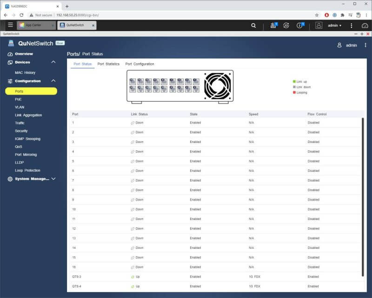The width and height of the screenshot is (372, 298).
Task: Open the dashboard gauge icon
Action: pyautogui.click(x=365, y=26)
